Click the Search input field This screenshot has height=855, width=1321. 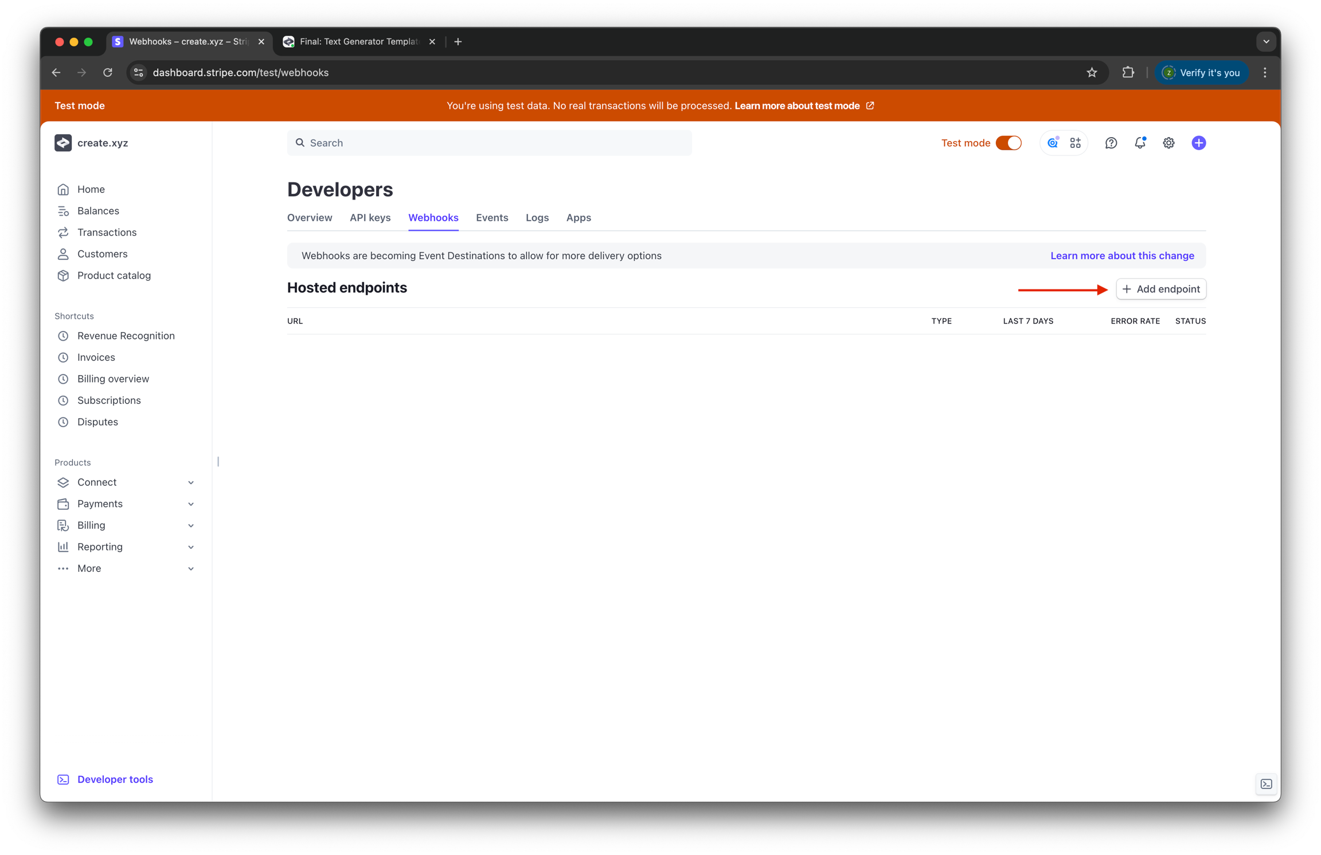489,143
